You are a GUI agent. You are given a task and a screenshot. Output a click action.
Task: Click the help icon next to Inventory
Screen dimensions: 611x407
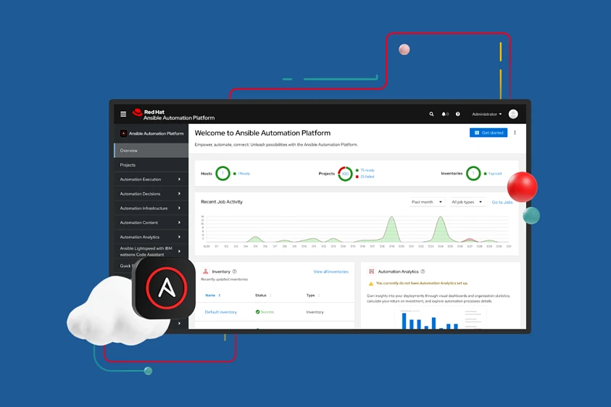pyautogui.click(x=234, y=272)
